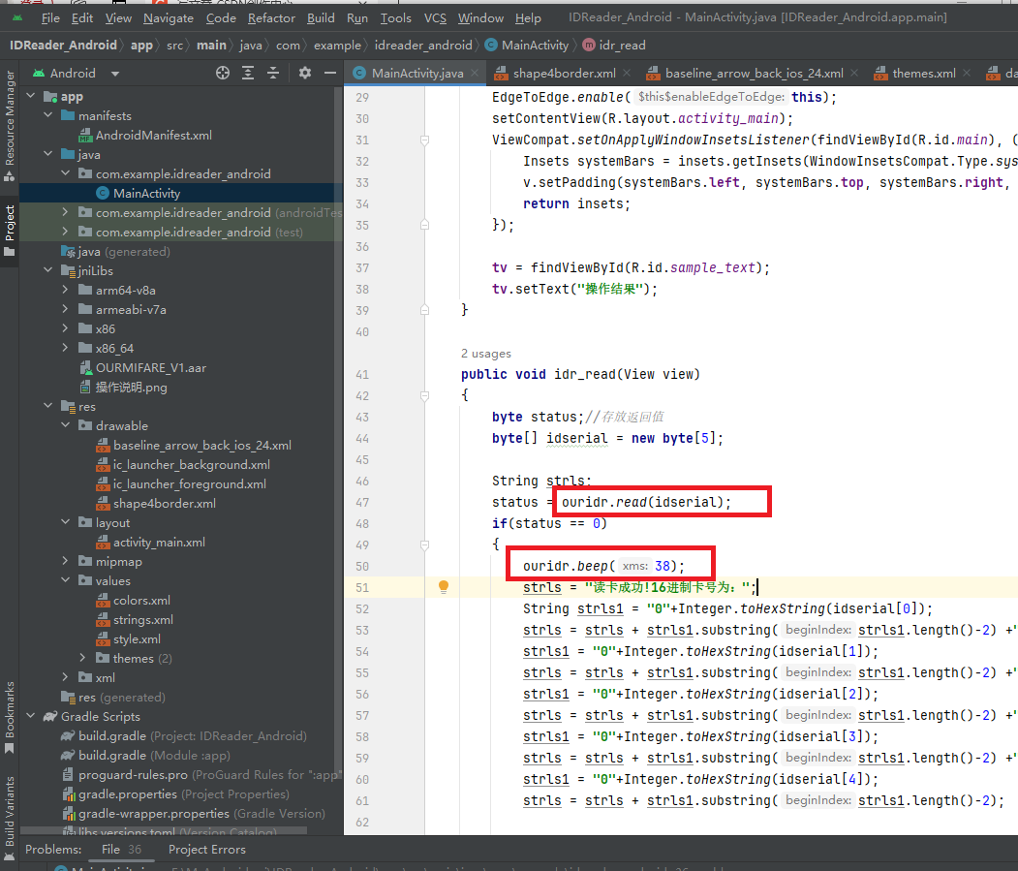Viewport: 1018px width, 871px height.
Task: Click the Expand All icon in Project panel
Action: pyautogui.click(x=249, y=73)
